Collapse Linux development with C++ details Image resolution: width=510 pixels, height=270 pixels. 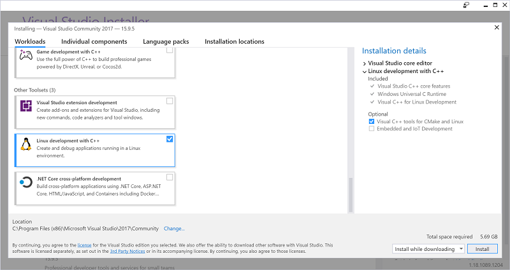tap(365, 72)
